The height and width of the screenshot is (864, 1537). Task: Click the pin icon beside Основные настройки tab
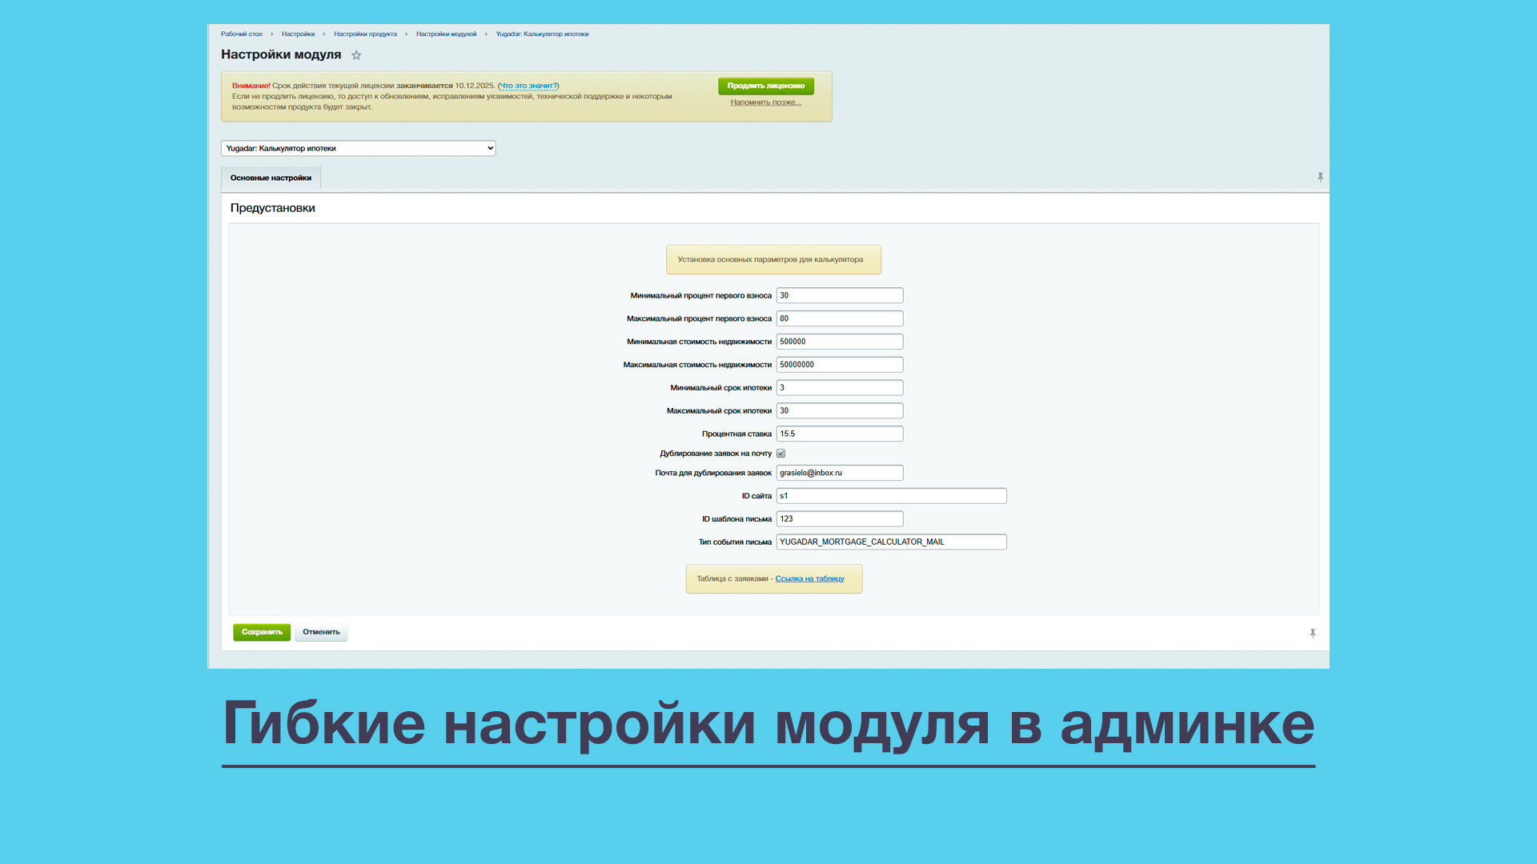coord(1319,177)
